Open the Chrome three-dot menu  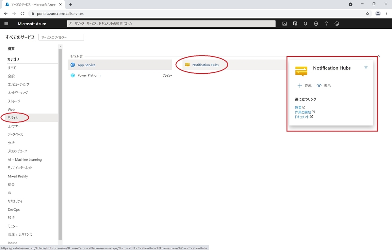(x=386, y=13)
